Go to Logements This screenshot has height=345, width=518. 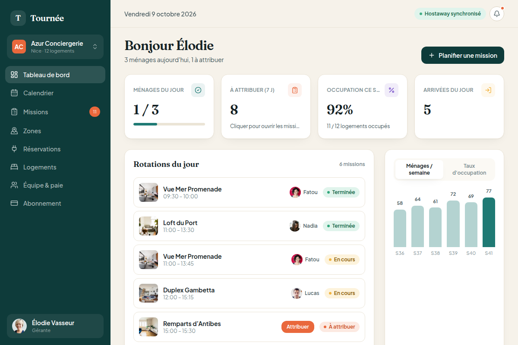point(55,167)
